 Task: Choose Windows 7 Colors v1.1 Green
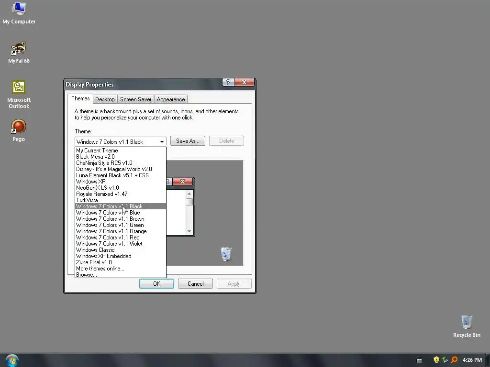121,225
